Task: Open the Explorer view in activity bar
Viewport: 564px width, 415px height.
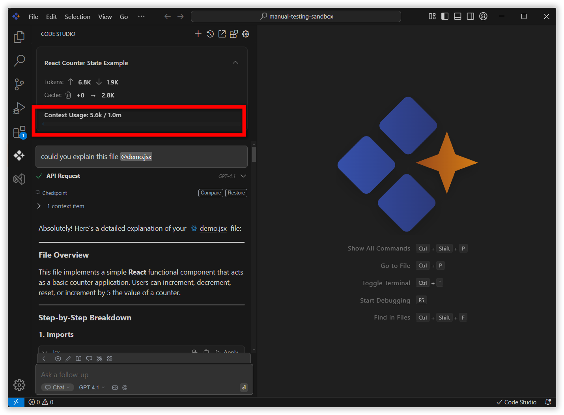Action: (19, 37)
